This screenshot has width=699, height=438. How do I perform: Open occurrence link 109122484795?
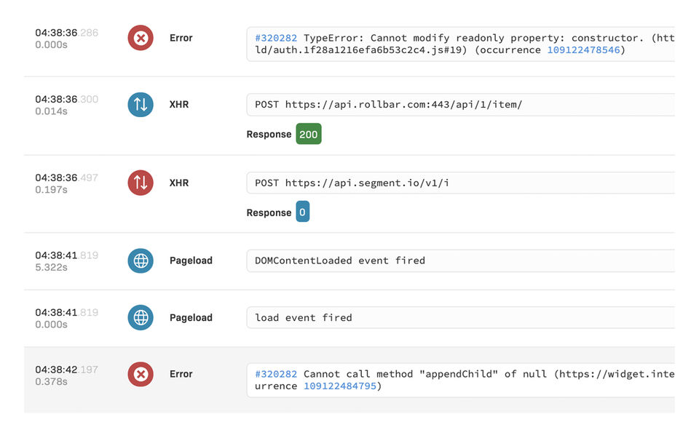tap(339, 386)
